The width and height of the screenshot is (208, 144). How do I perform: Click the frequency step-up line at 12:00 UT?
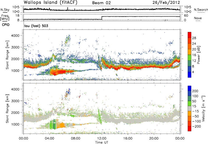point(102,18)
